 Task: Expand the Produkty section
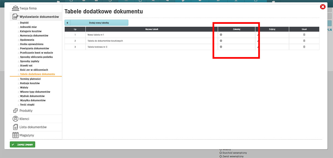[26, 111]
